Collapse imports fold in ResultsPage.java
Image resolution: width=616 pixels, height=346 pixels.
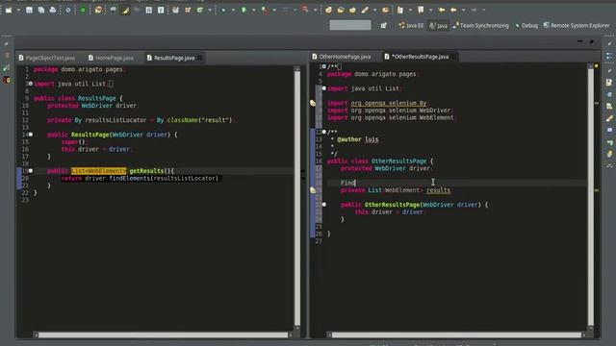[31, 84]
